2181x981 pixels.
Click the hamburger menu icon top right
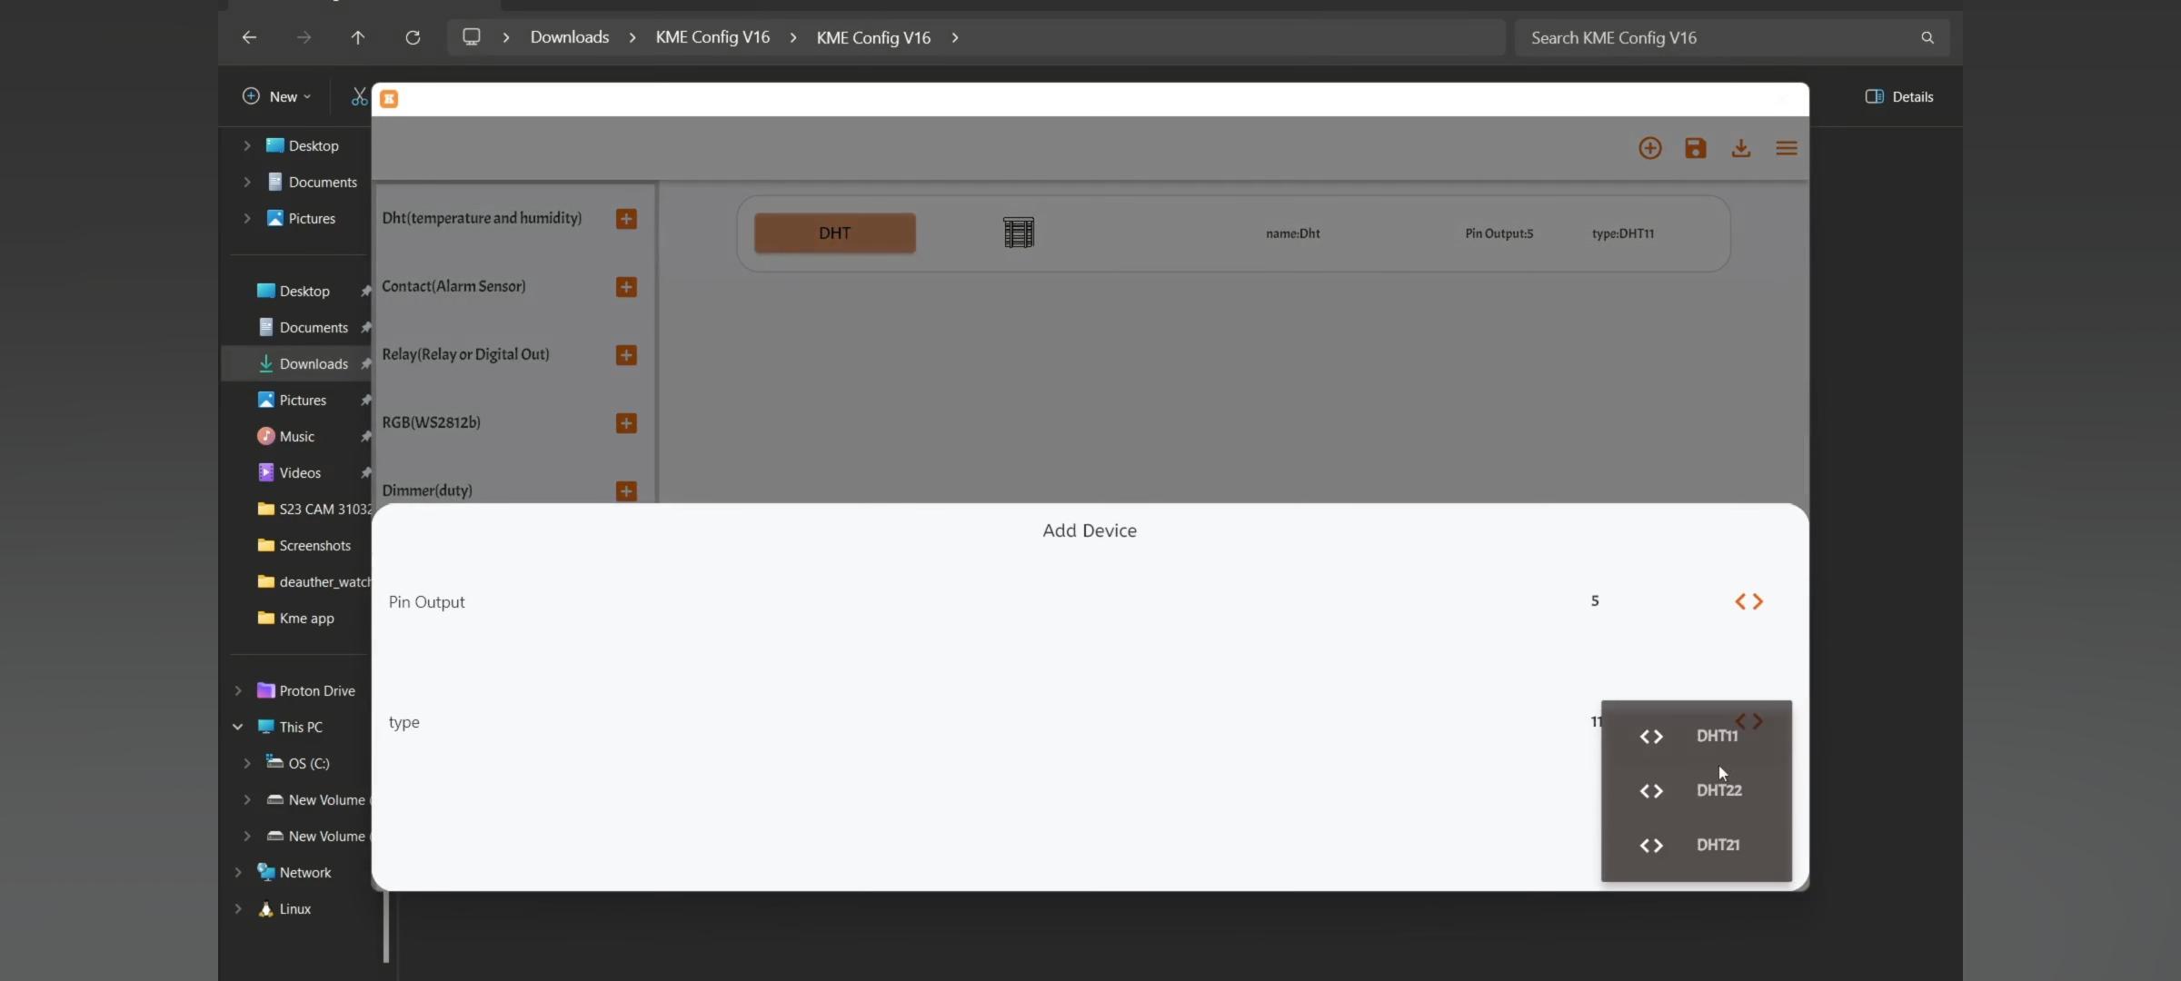[1786, 147]
